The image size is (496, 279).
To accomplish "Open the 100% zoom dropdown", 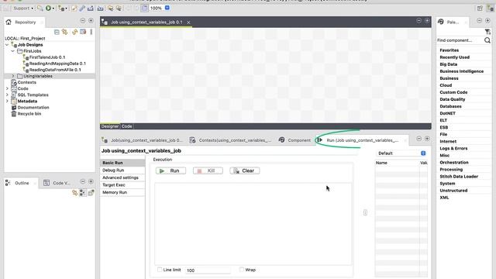I will tap(167, 8).
